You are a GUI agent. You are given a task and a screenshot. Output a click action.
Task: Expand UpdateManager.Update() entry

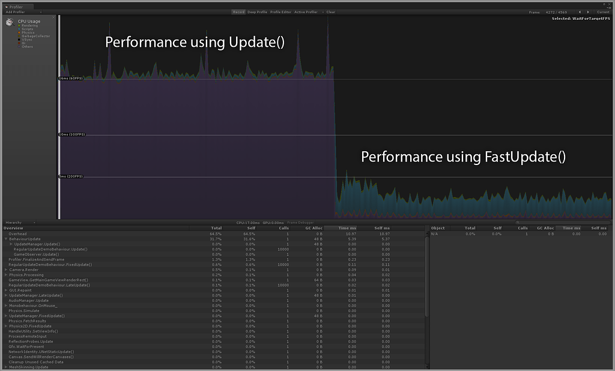click(11, 244)
